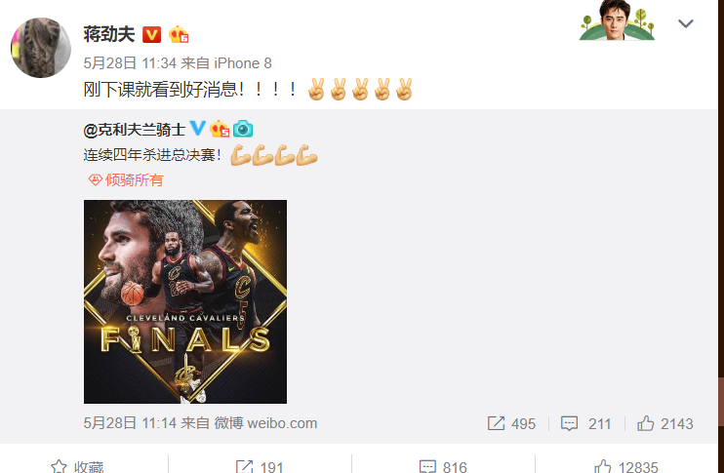Expand the post options chevron menu

(x=686, y=23)
